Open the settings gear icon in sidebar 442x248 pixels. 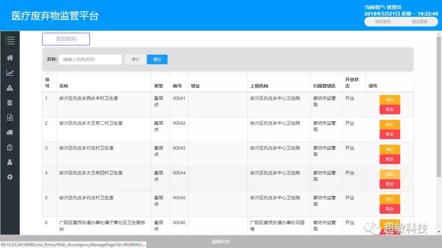10,177
